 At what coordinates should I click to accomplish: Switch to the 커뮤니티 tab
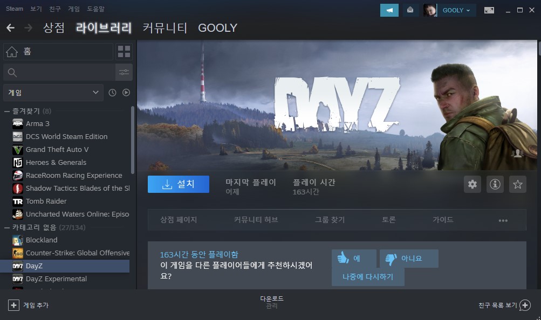coord(165,28)
